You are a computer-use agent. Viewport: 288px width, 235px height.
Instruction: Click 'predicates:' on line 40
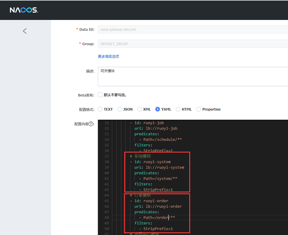(146, 173)
